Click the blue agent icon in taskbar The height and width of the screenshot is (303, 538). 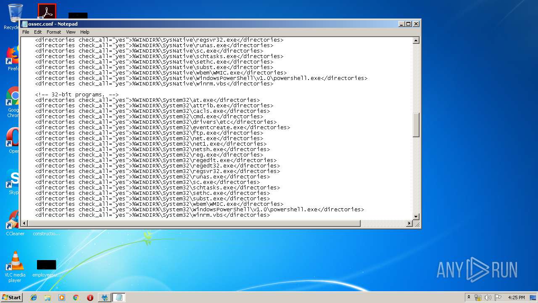[x=105, y=298]
